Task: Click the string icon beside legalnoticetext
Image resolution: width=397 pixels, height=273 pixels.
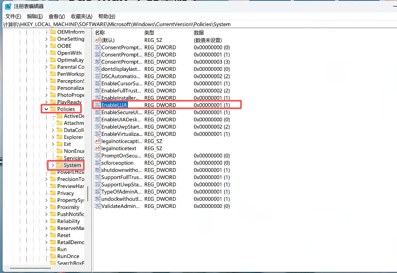Action: [98, 148]
